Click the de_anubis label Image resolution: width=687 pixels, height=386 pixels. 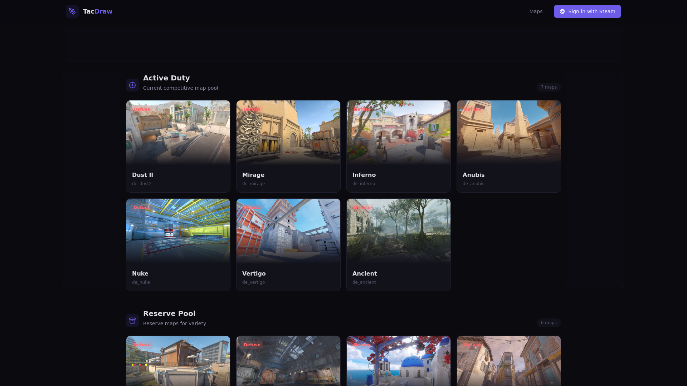pos(473,184)
